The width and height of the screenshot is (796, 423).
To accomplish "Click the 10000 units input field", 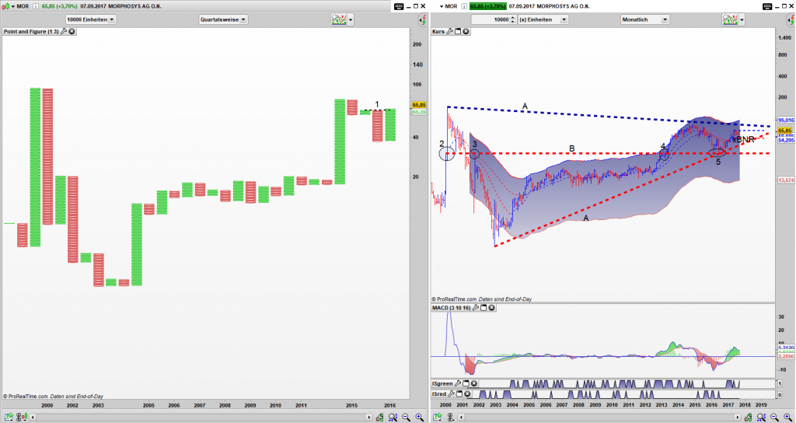I will click(491, 19).
